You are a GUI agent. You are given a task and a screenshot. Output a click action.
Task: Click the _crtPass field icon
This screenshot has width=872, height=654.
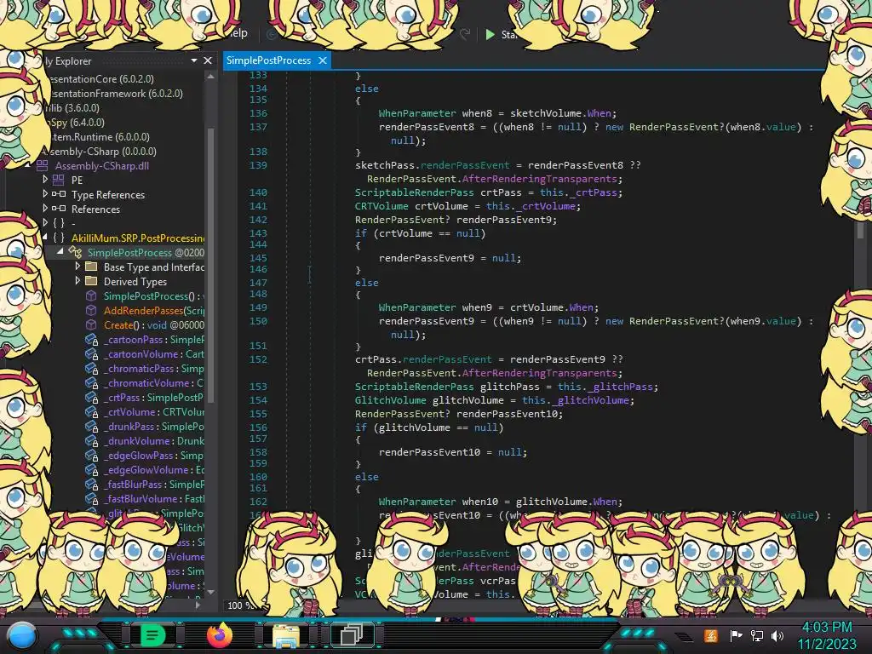(x=91, y=397)
